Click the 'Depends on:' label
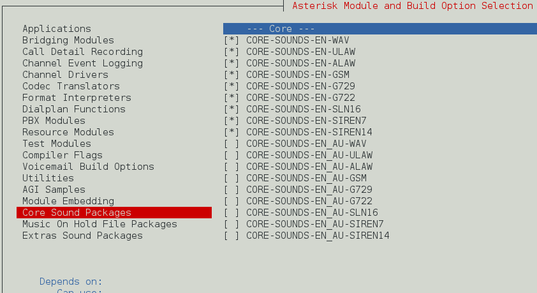The image size is (537, 293). 71,282
